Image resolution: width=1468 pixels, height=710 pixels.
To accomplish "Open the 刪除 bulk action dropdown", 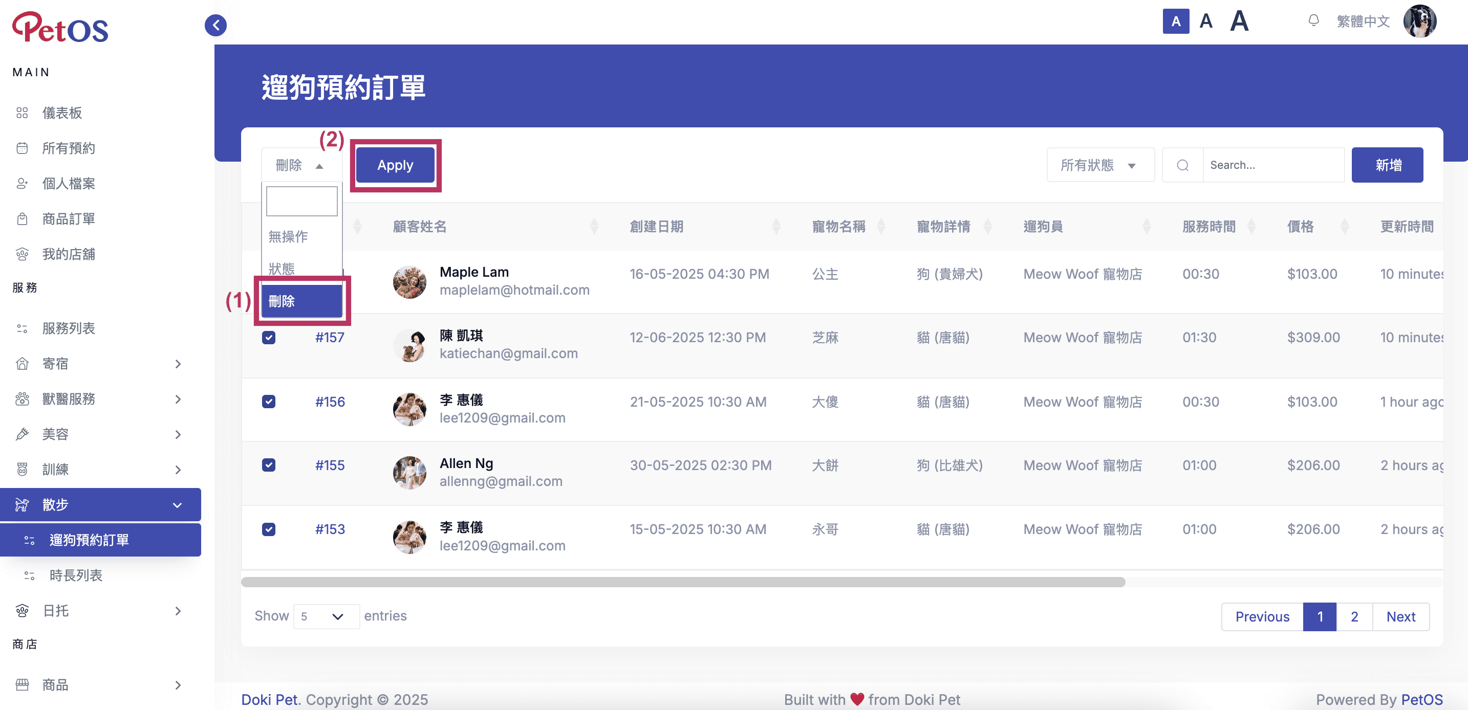I will [x=301, y=165].
